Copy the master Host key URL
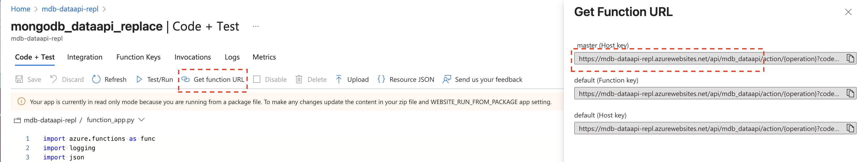 tap(851, 58)
